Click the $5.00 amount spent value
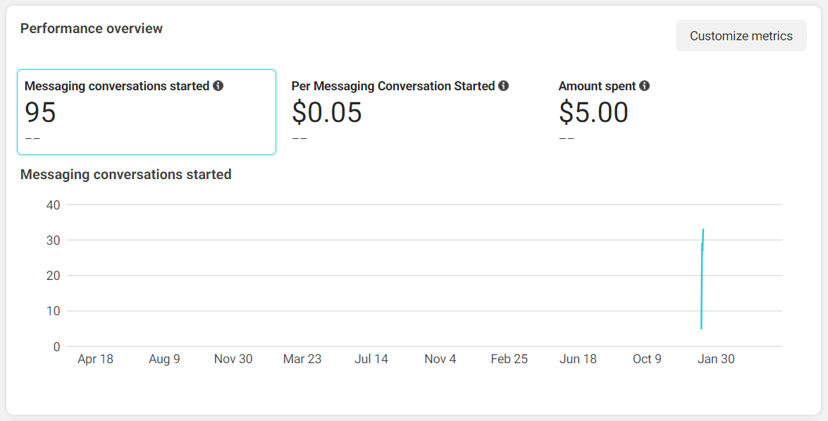This screenshot has height=421, width=828. click(593, 113)
